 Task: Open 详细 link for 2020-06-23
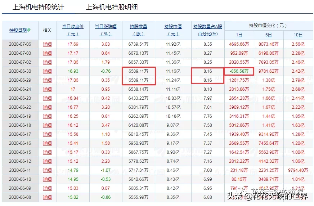point(47,98)
